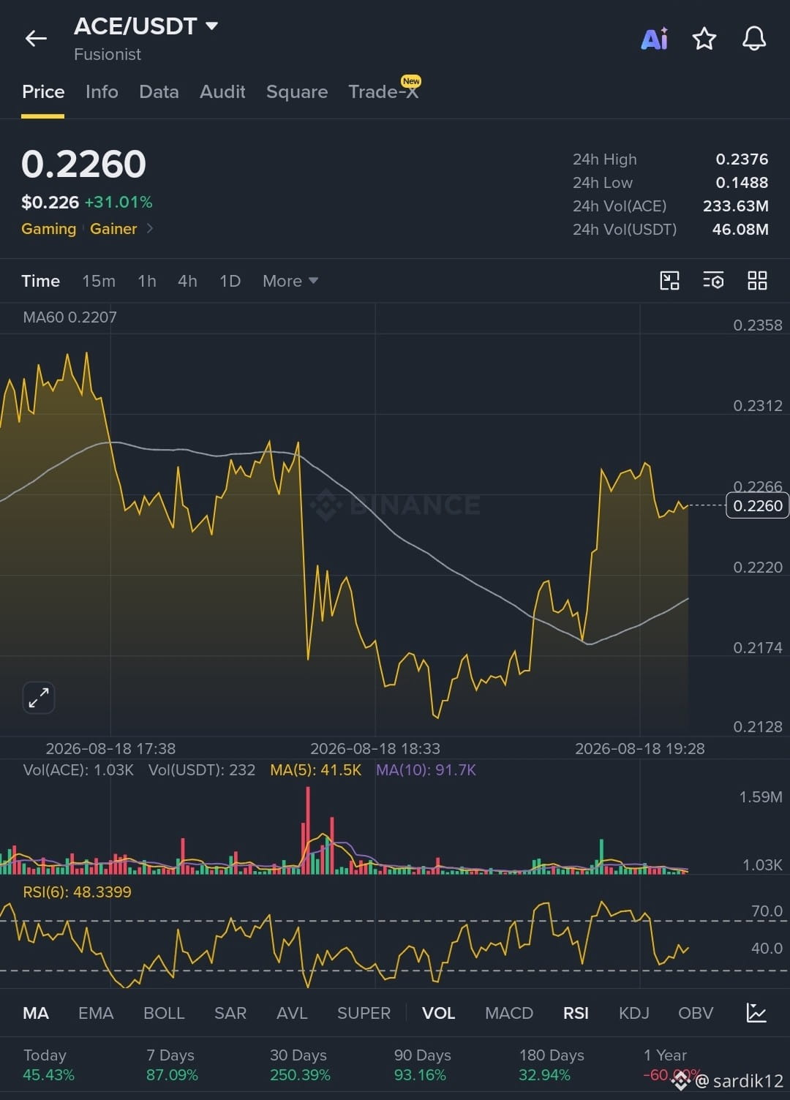The width and height of the screenshot is (790, 1100).
Task: Toggle the MACD sub-indicator
Action: point(509,1013)
